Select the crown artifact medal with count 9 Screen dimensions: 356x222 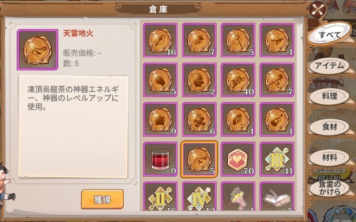(160, 119)
